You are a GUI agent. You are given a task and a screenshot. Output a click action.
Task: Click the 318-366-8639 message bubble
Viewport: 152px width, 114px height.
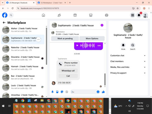64,83
